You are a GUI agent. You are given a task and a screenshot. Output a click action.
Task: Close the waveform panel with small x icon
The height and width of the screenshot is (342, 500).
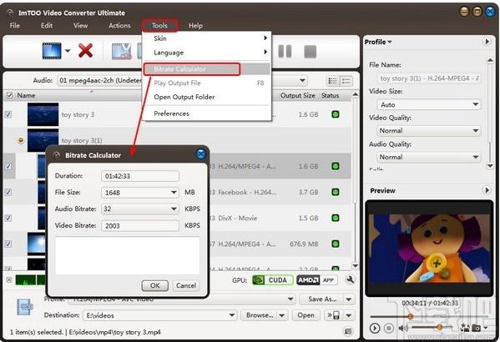click(x=9, y=279)
